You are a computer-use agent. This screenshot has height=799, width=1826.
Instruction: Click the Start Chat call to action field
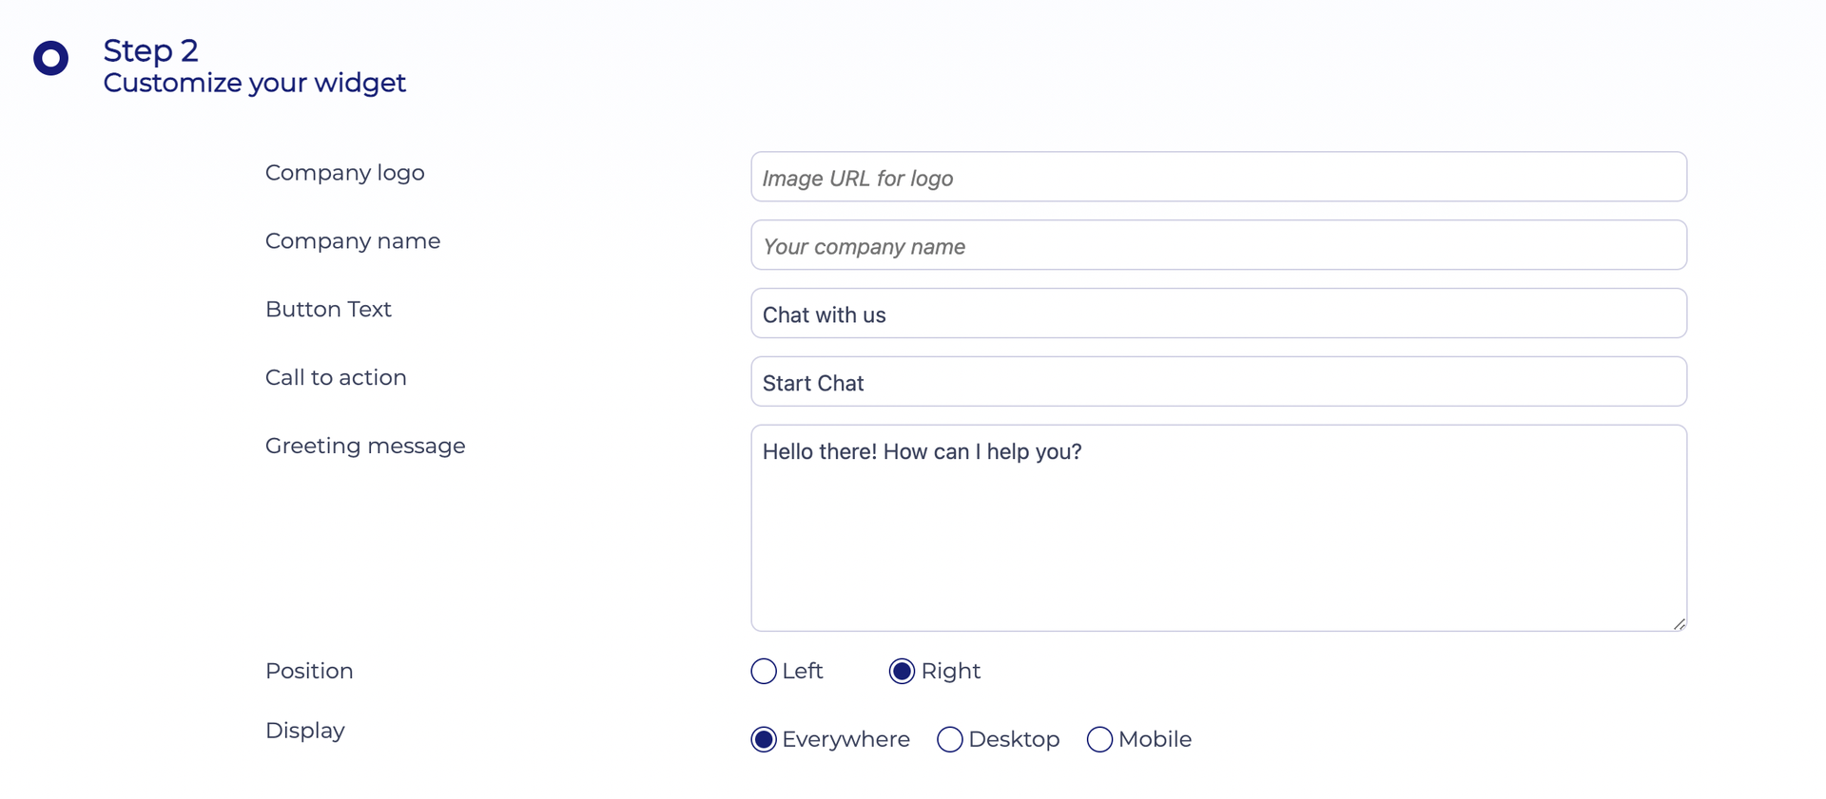tap(1218, 382)
